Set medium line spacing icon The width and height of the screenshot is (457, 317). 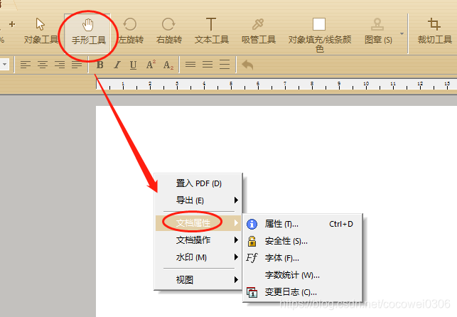click(x=208, y=65)
